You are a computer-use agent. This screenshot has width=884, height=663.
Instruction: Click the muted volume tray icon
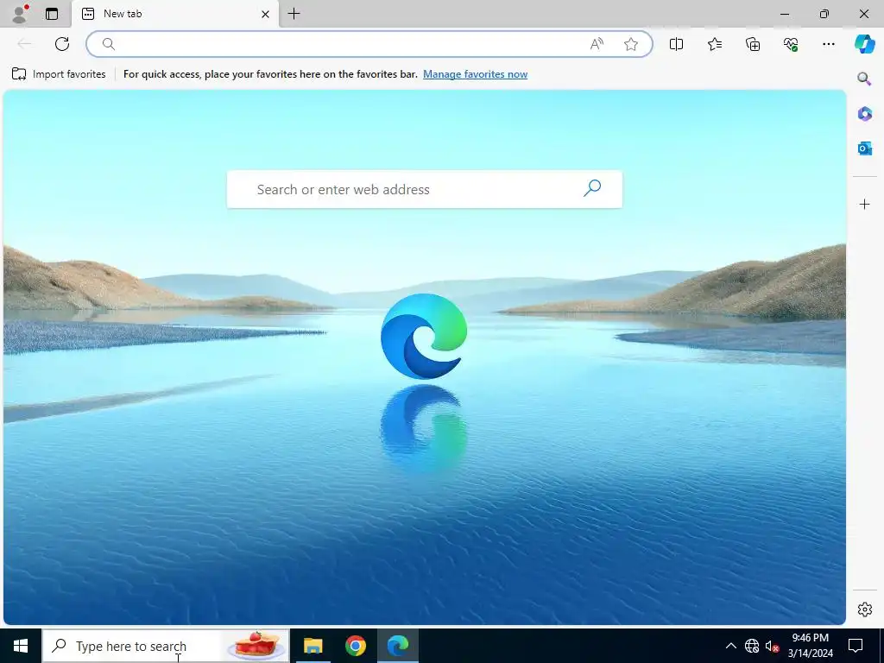[772, 646]
